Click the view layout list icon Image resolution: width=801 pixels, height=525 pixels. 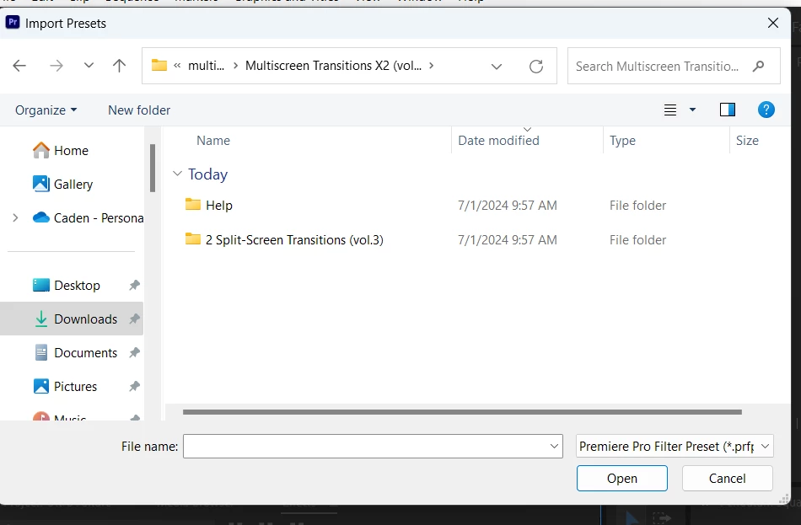[670, 110]
